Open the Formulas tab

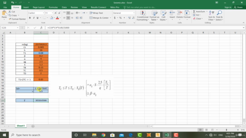[x=53, y=7]
